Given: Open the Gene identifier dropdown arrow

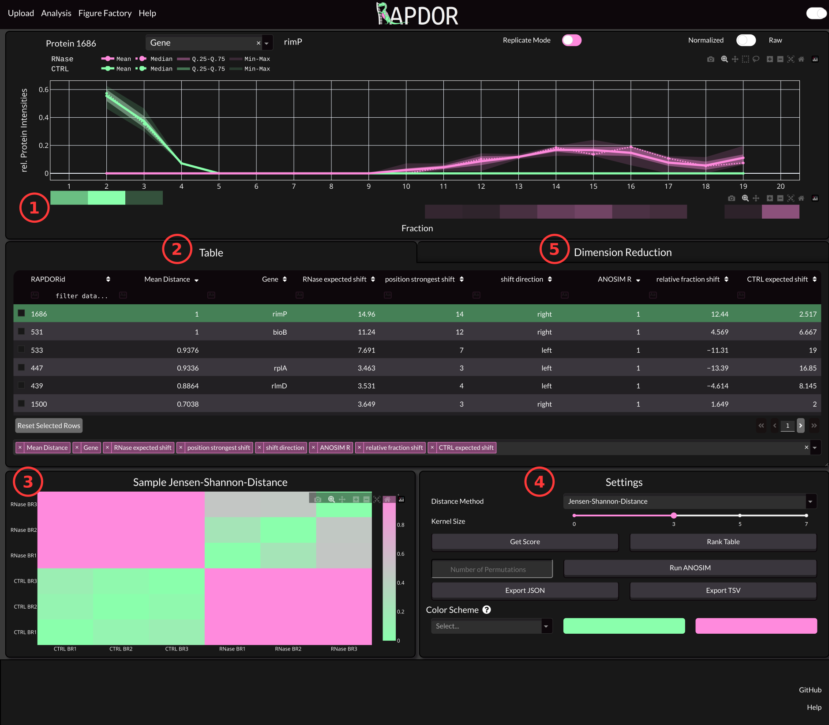Looking at the screenshot, I should tap(266, 43).
